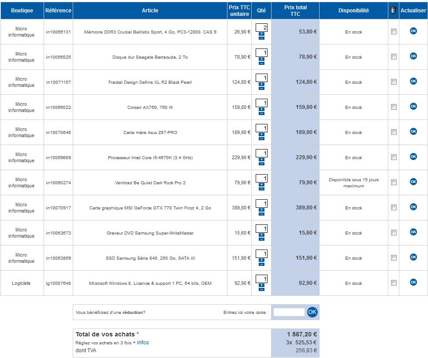Add one more Fractal Design Define XL case
Screen dimensions: 428x358
point(261,84)
